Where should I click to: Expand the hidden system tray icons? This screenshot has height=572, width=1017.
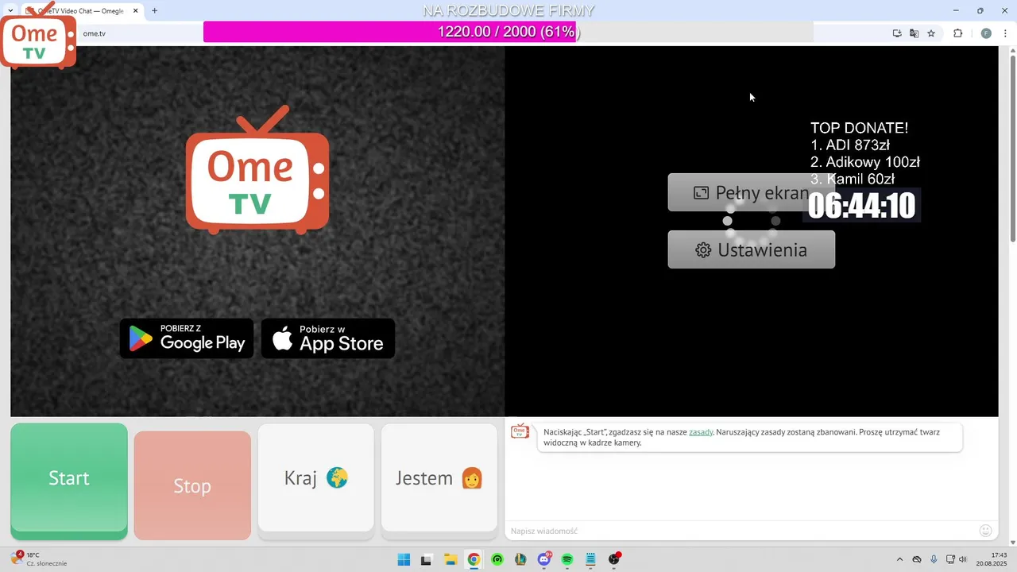(x=899, y=559)
